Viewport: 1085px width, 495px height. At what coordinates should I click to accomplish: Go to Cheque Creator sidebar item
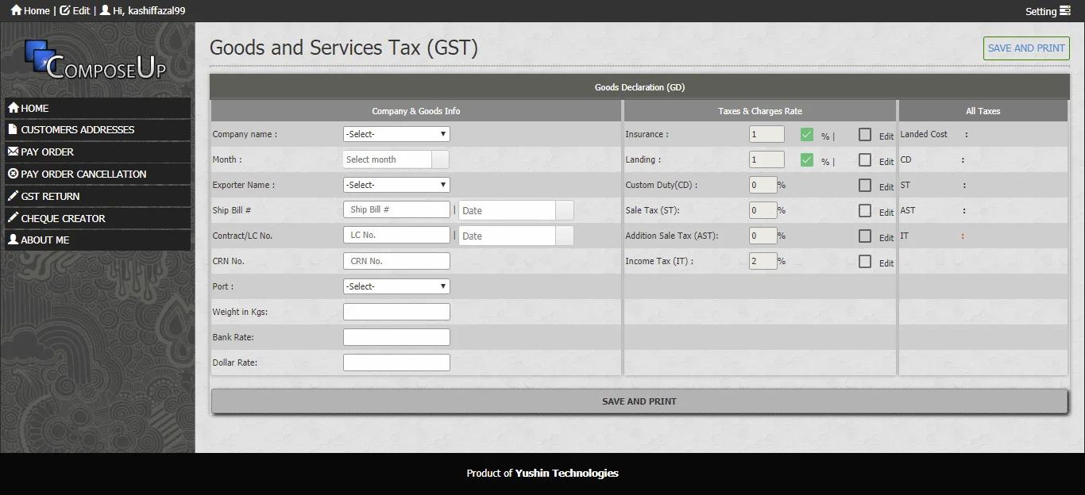pos(63,218)
